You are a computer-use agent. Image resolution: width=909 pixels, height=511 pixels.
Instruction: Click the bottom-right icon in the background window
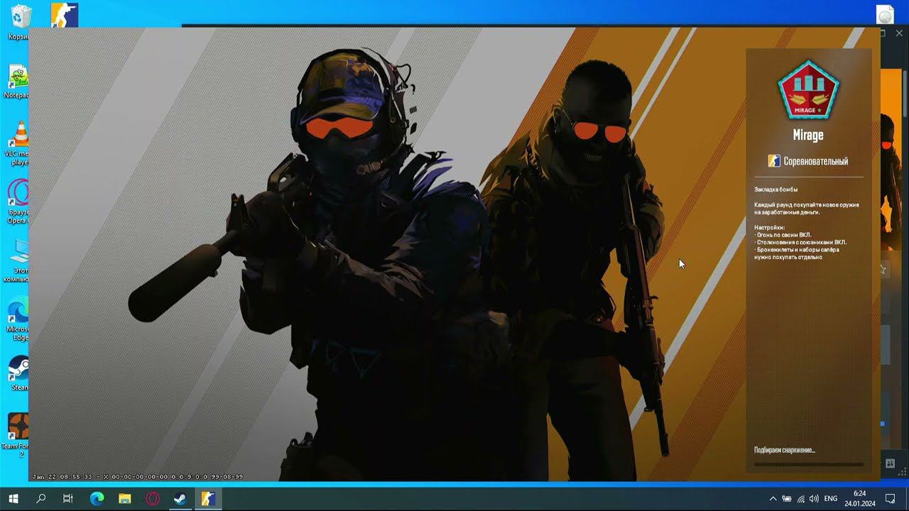click(890, 463)
